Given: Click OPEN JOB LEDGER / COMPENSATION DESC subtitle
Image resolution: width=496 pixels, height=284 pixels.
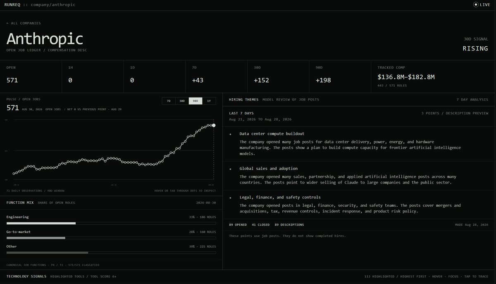Looking at the screenshot, I should point(47,50).
